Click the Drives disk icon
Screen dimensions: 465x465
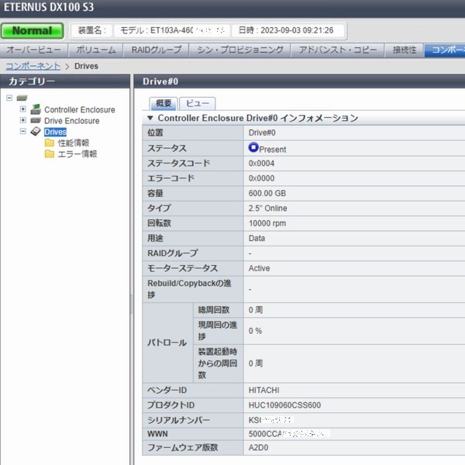(36, 132)
